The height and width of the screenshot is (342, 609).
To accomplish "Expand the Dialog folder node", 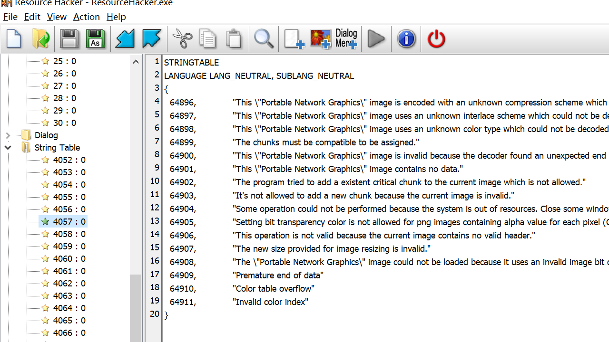I will (8, 135).
